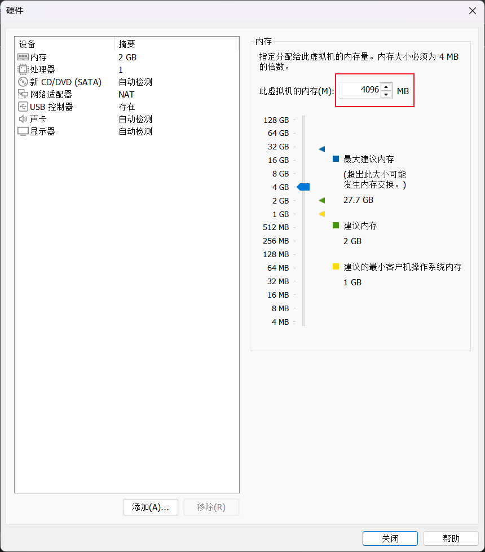Viewport: 485px width, 552px height.
Task: Click the 移除(R) button
Action: tap(211, 507)
